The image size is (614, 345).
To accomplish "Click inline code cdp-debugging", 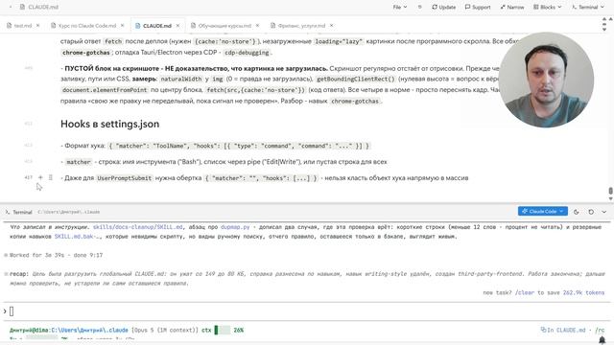I will [x=247, y=53].
